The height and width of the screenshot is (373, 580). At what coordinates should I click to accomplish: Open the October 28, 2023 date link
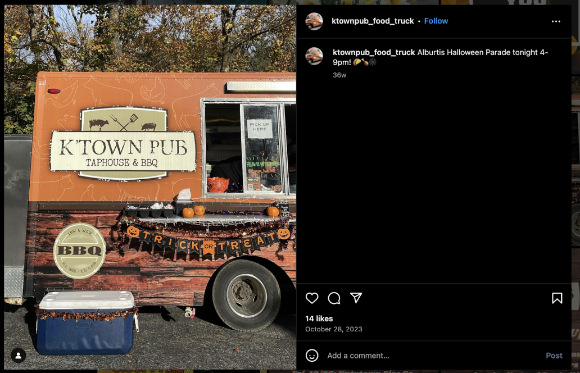coord(334,329)
